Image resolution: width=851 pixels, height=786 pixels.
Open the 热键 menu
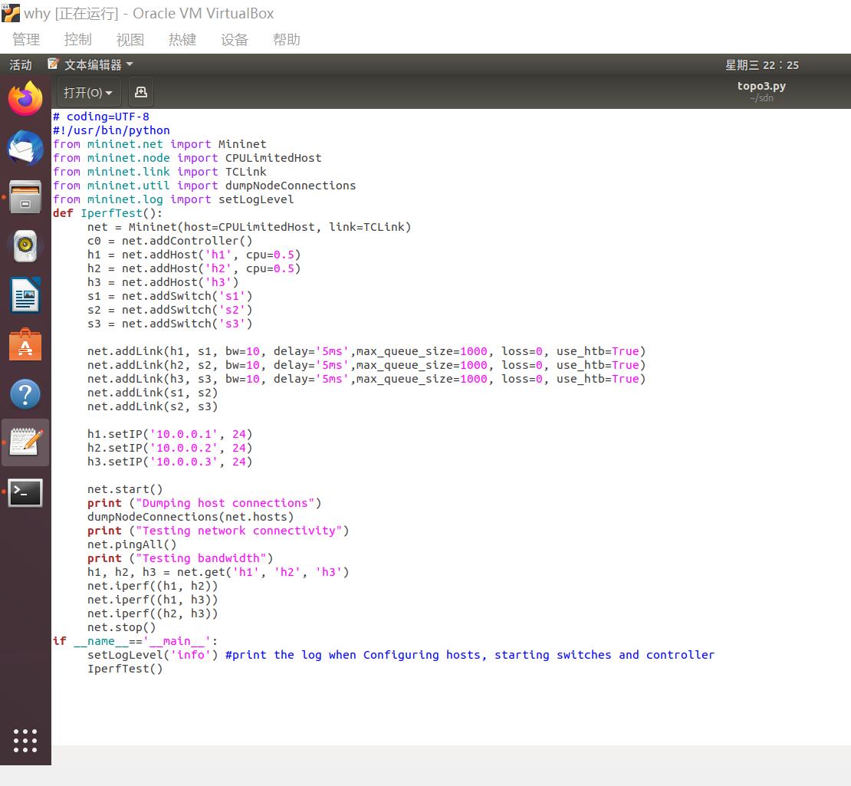(182, 40)
